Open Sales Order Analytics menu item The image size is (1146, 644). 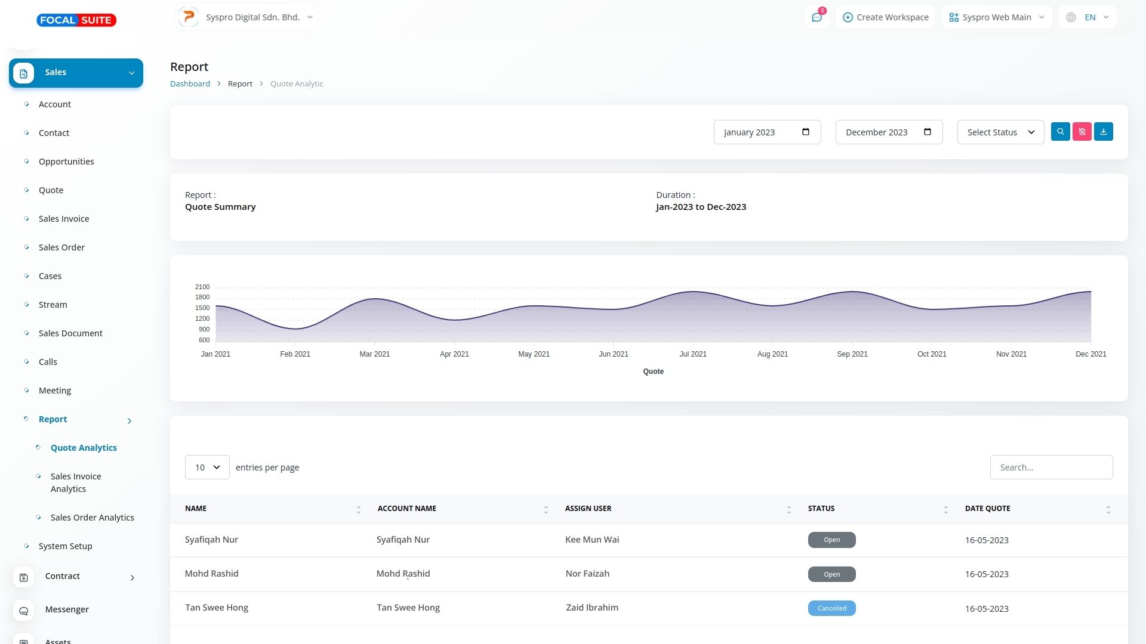pos(92,518)
